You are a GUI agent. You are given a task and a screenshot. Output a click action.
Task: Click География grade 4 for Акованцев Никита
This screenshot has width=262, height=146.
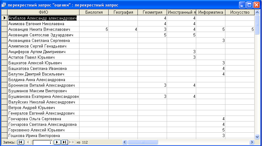click(x=123, y=29)
